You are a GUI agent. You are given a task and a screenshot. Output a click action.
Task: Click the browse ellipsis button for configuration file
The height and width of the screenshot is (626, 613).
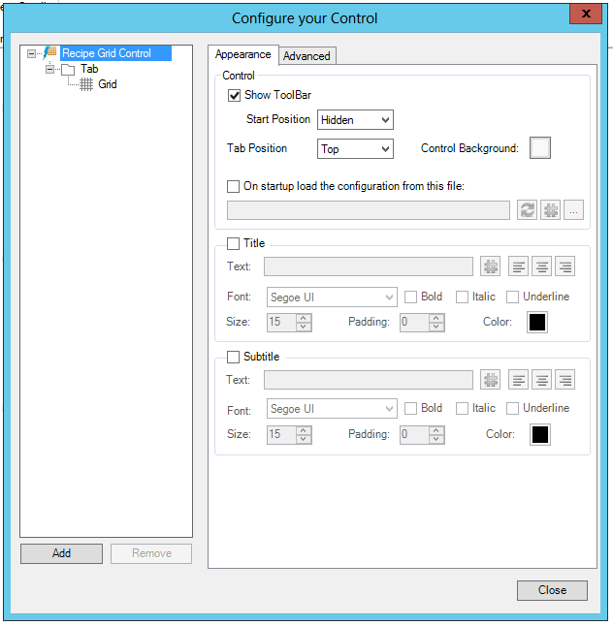click(573, 210)
